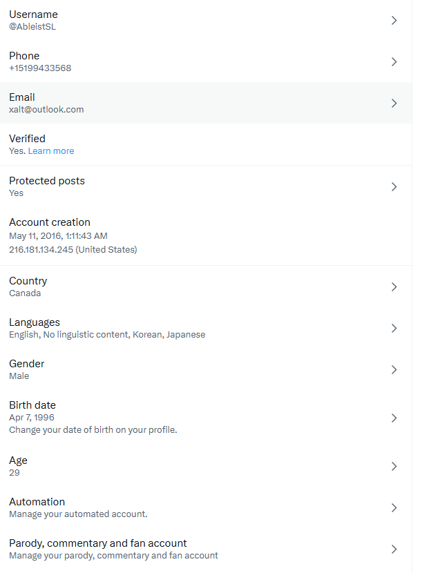Click the chevron arrow beside Email

tap(394, 104)
